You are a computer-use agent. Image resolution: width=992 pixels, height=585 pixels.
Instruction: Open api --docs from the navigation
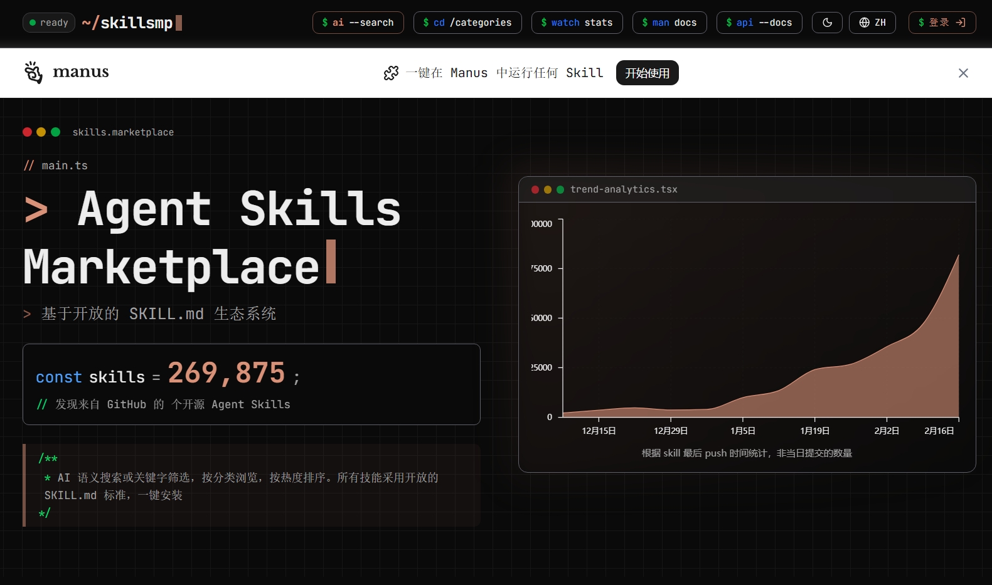[x=759, y=23]
